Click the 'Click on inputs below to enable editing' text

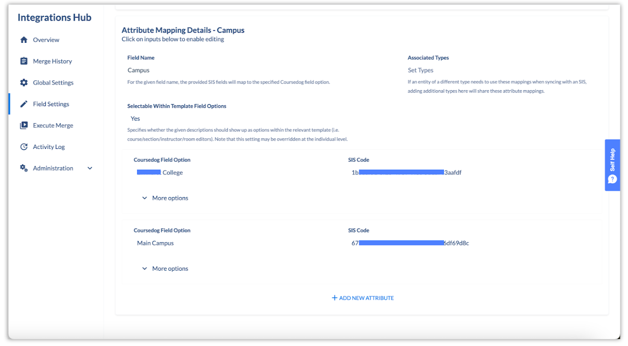pos(173,39)
